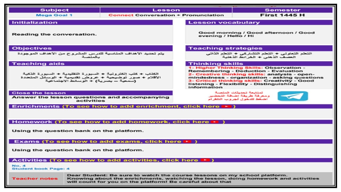Click the Telegram paper plane icon
Screen dimensions: 341x192
pos(293,96)
